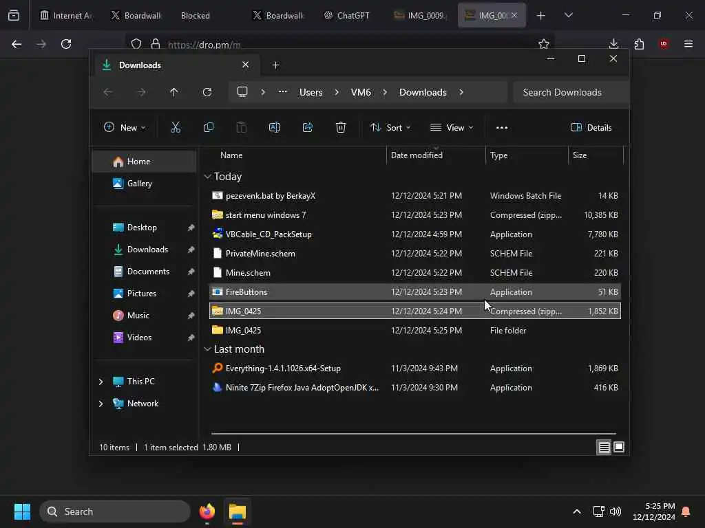Click the uBlock Origin shield icon
Viewport: 705px width, 528px height.
click(664, 44)
